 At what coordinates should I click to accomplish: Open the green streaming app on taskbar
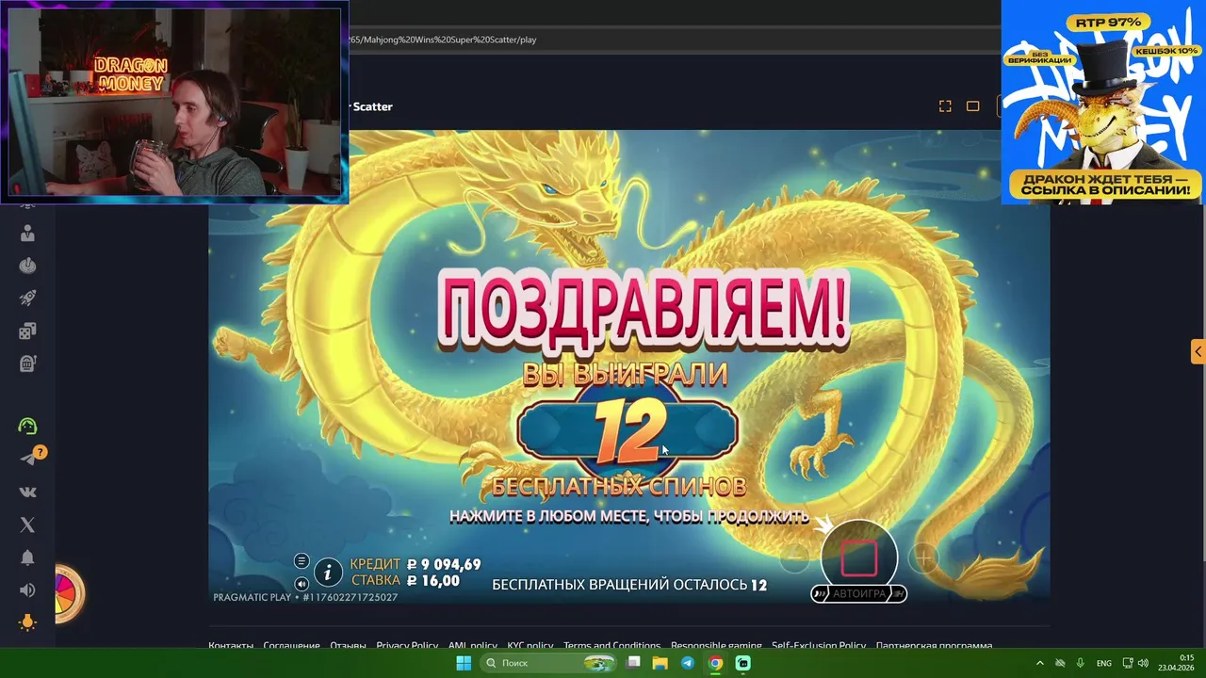click(x=742, y=663)
